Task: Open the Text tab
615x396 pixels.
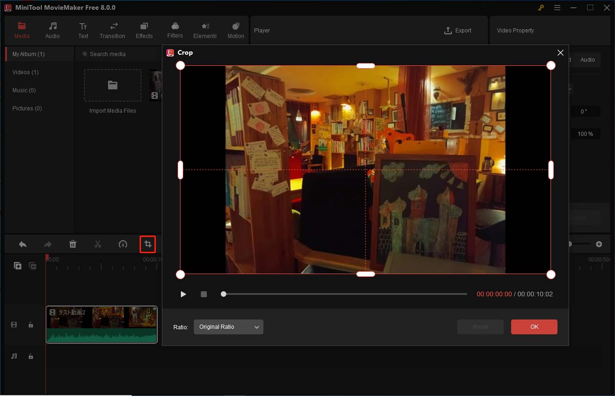Action: click(x=83, y=30)
